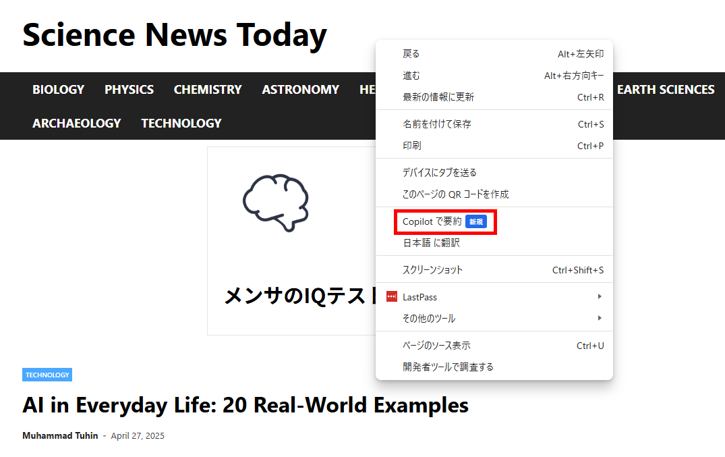The width and height of the screenshot is (725, 457).
Task: Click the Science News Today site title
Action: click(175, 35)
